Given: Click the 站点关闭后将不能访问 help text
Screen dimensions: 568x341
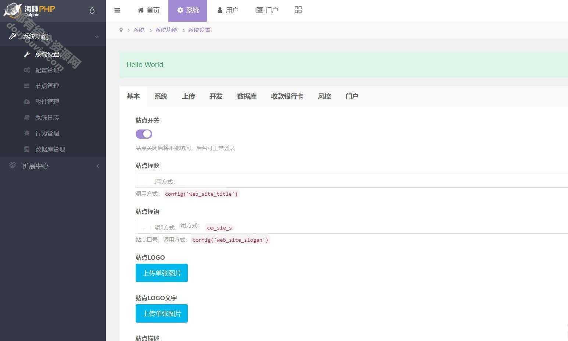Looking at the screenshot, I should [x=185, y=148].
